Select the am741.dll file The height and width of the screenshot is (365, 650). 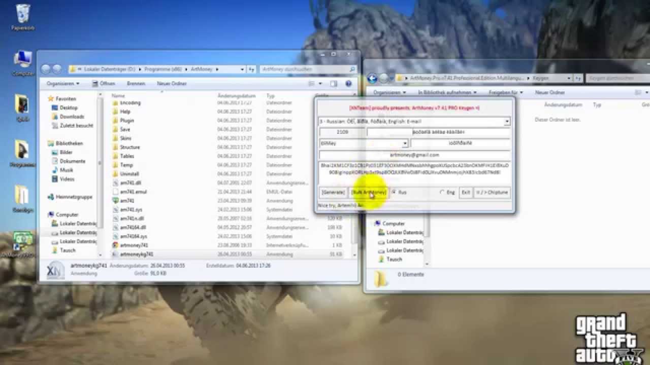tap(131, 183)
